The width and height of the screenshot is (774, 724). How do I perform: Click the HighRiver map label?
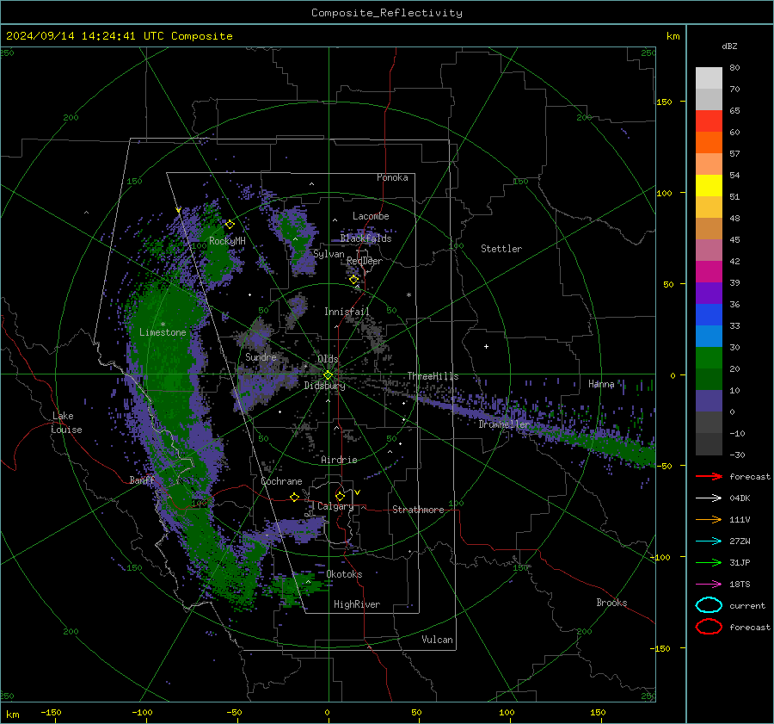tap(357, 604)
